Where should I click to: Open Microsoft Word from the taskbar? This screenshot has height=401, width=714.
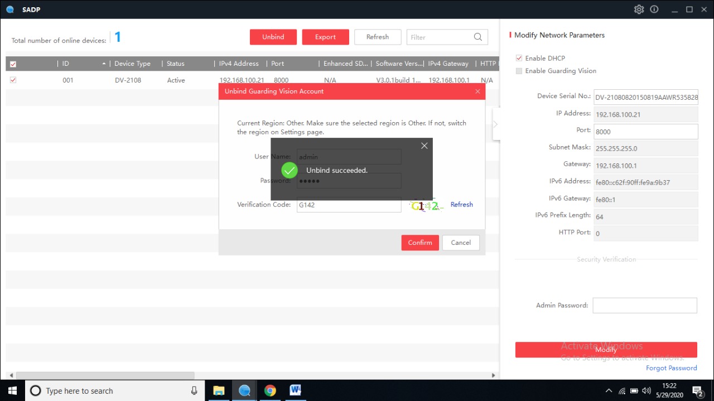coord(295,390)
